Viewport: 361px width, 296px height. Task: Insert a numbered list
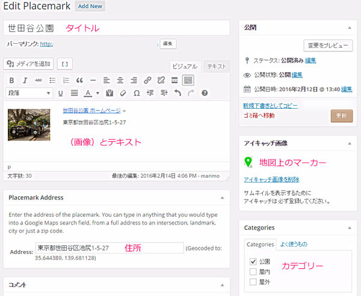[x=66, y=80]
